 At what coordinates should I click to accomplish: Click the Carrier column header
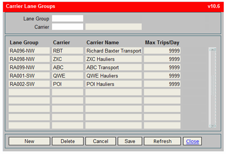61,43
